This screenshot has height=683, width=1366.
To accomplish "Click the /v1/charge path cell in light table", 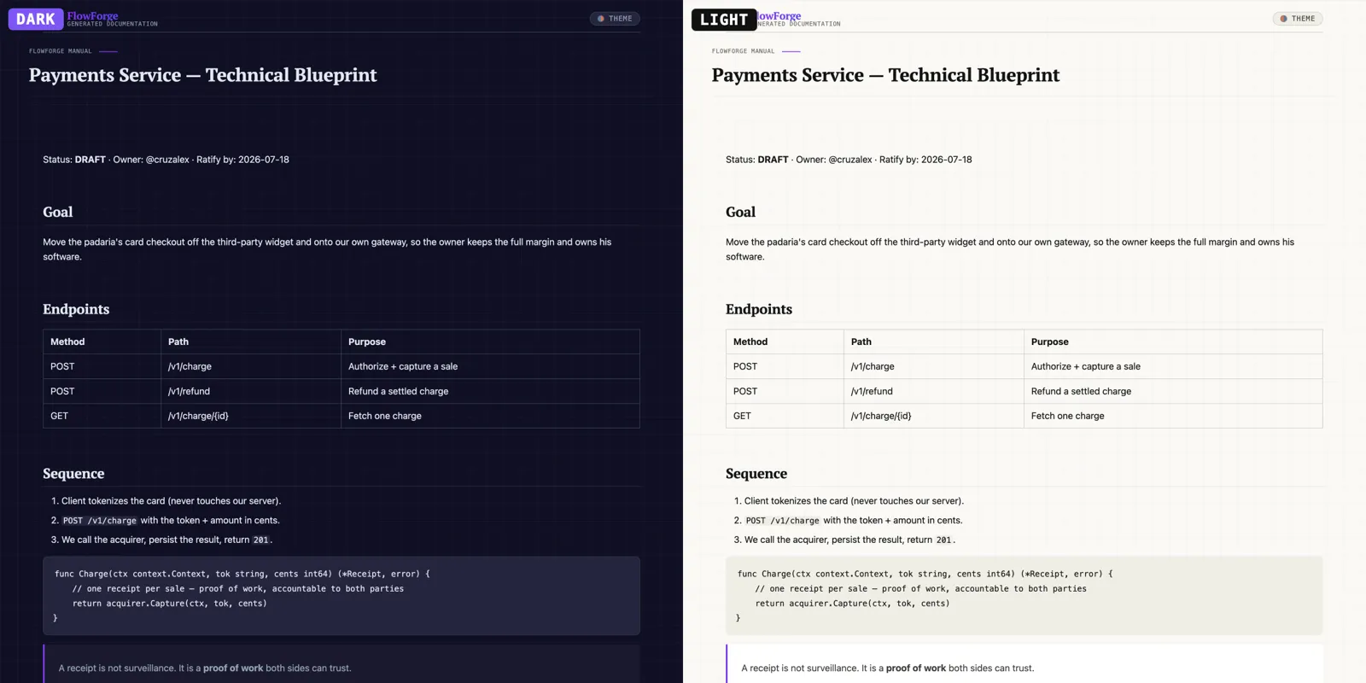I will pyautogui.click(x=934, y=366).
